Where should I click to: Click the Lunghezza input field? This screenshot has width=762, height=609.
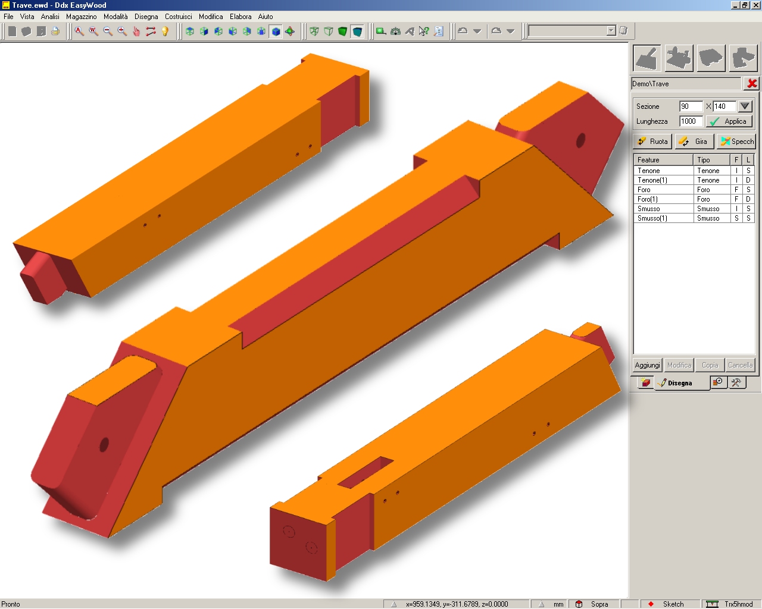pyautogui.click(x=691, y=121)
